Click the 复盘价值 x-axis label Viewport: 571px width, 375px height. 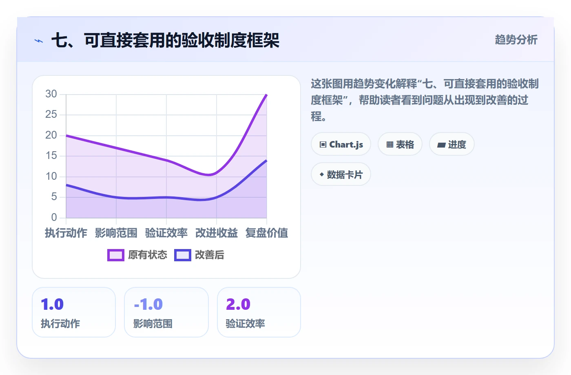pyautogui.click(x=267, y=233)
